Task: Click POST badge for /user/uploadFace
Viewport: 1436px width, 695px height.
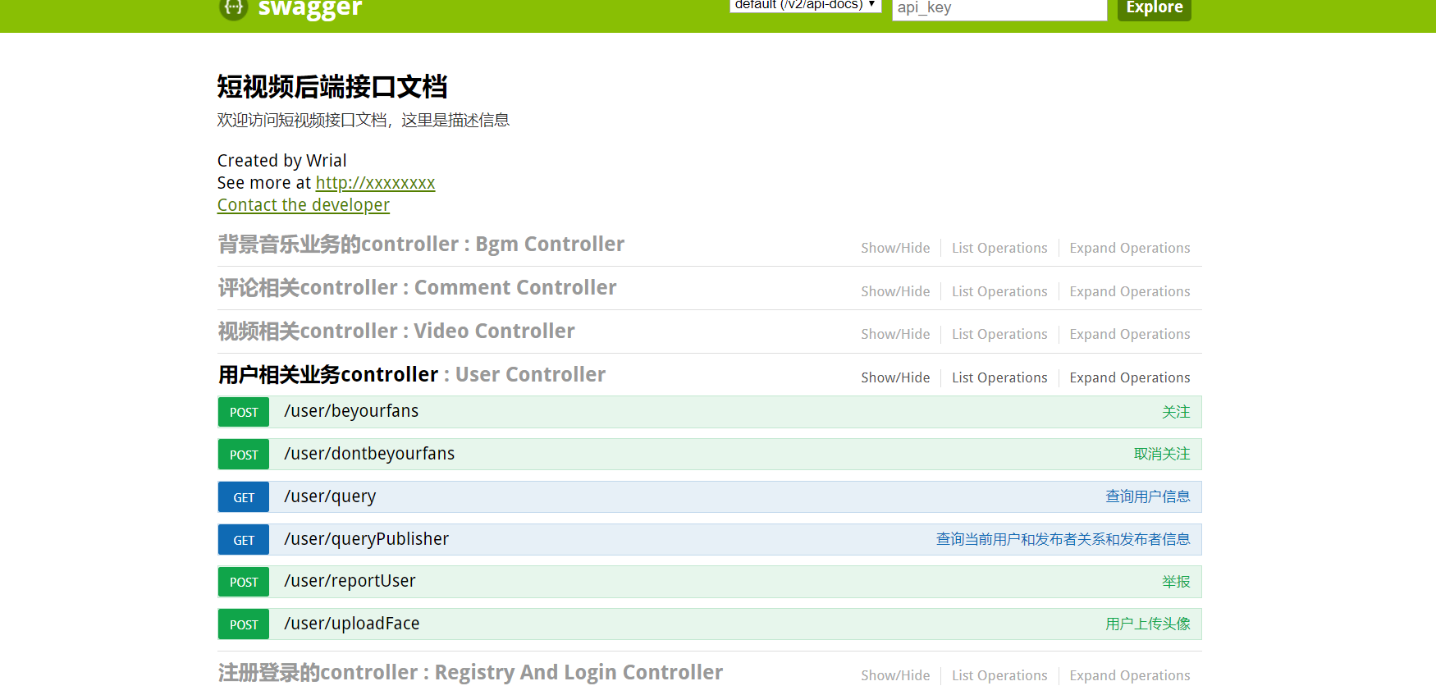Action: (244, 624)
